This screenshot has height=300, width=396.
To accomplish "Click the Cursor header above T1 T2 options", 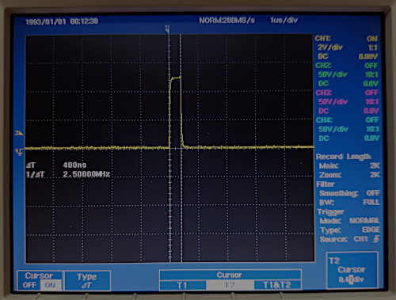I will (230, 275).
